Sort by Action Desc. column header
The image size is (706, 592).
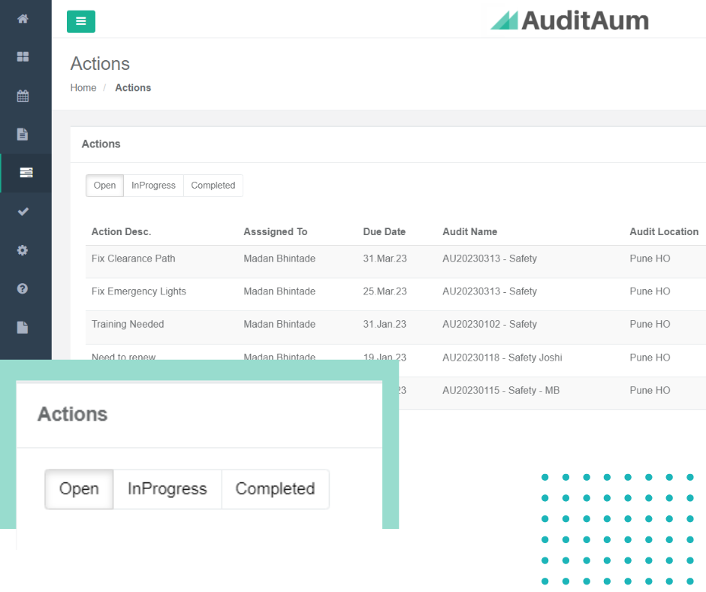point(121,231)
